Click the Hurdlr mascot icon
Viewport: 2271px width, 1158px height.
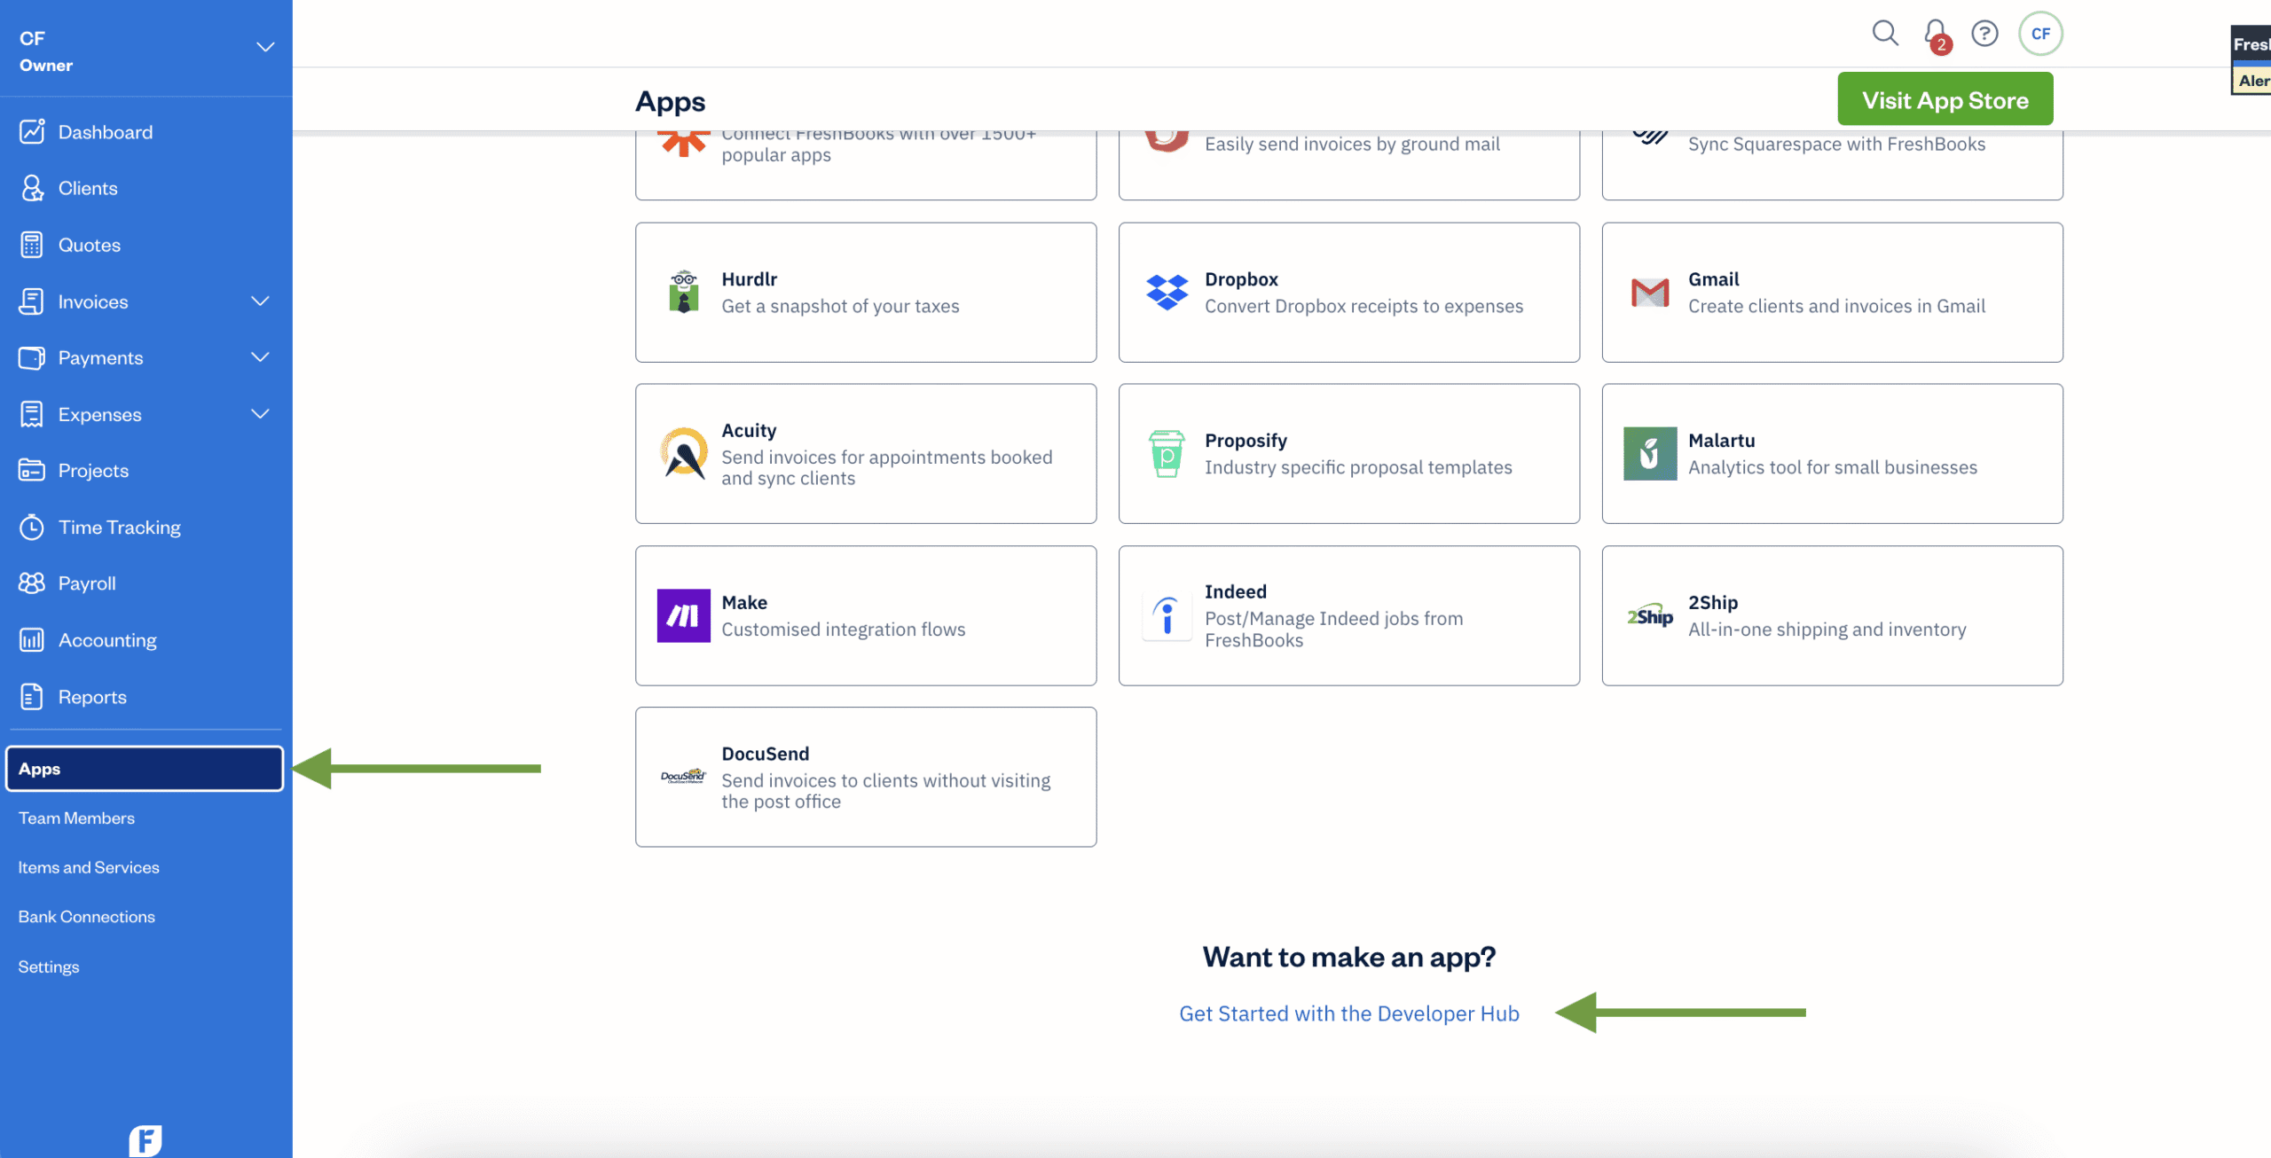click(683, 292)
